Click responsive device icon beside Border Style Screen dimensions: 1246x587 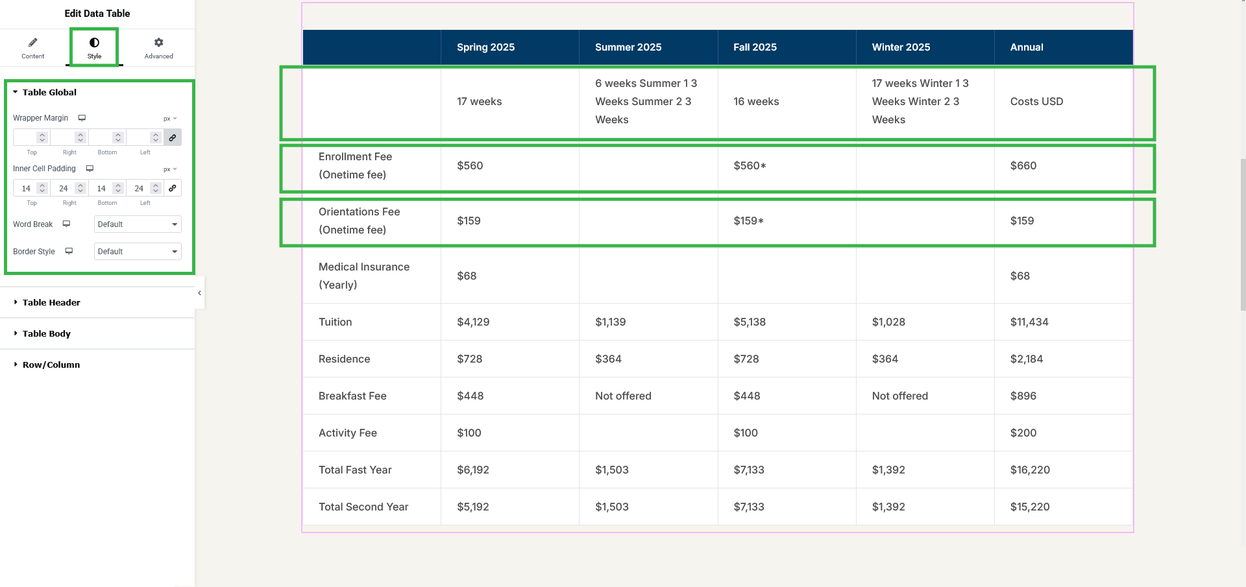(69, 251)
